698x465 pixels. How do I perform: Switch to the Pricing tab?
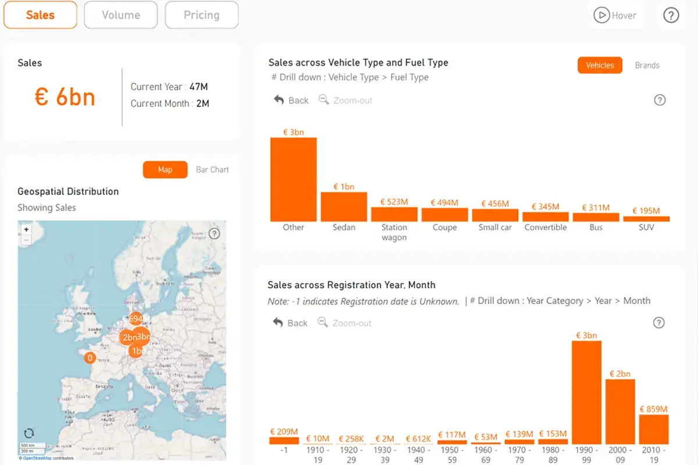201,15
